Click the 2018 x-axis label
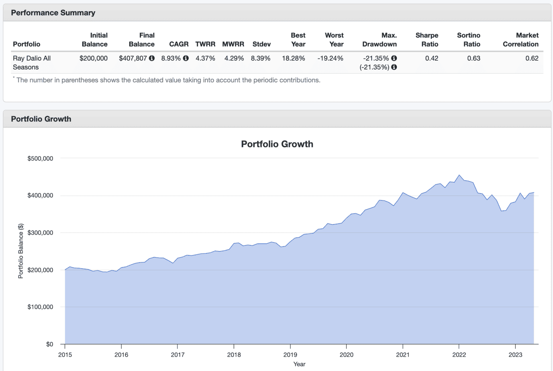The width and height of the screenshot is (553, 371). tap(234, 355)
